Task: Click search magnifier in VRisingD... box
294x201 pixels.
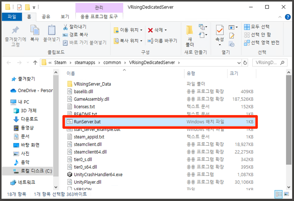Action: click(282, 63)
